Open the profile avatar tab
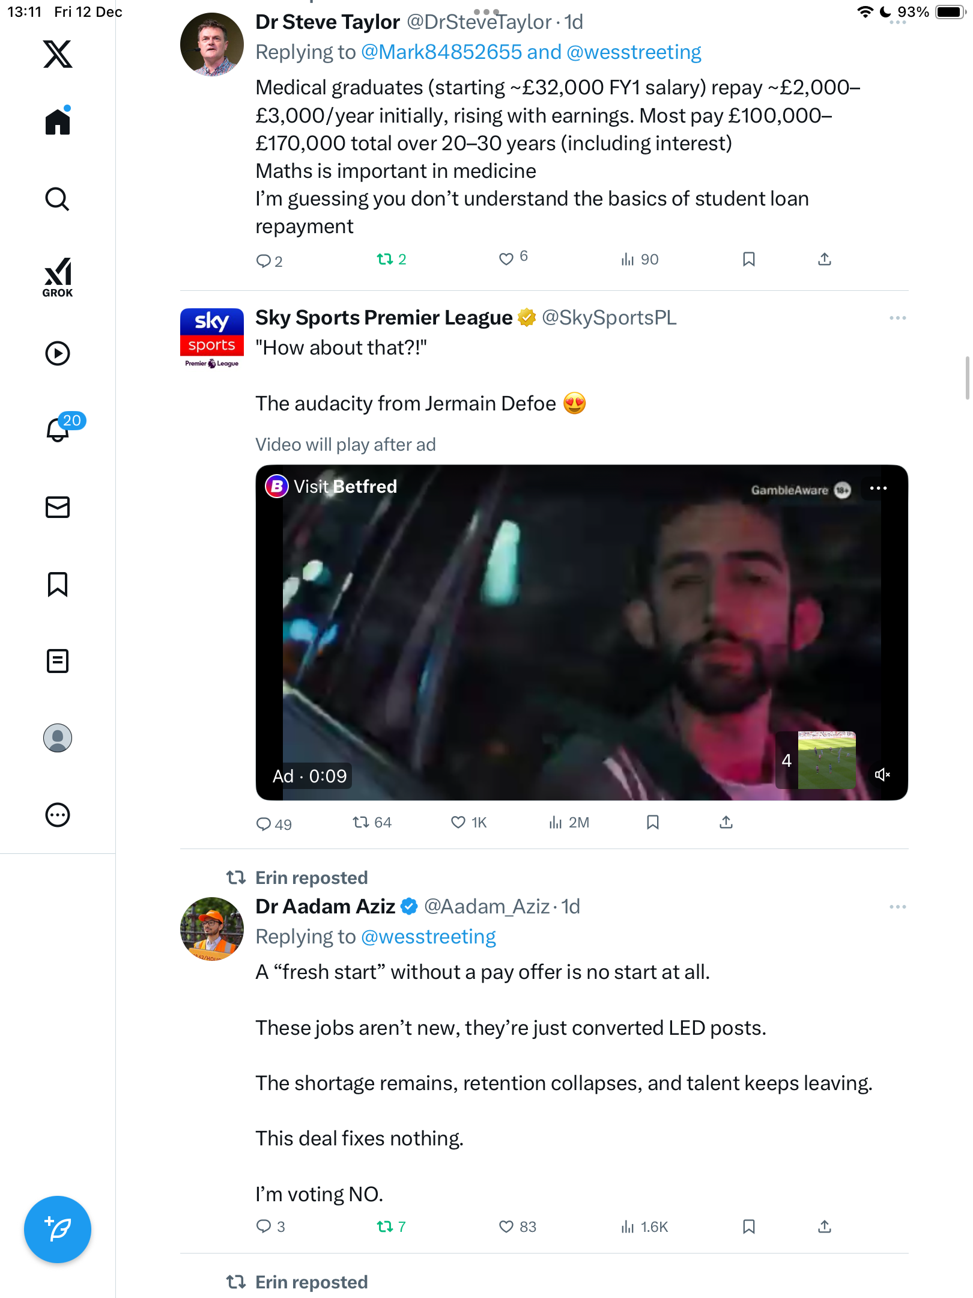Screen dimensions: 973x1298 click(58, 738)
